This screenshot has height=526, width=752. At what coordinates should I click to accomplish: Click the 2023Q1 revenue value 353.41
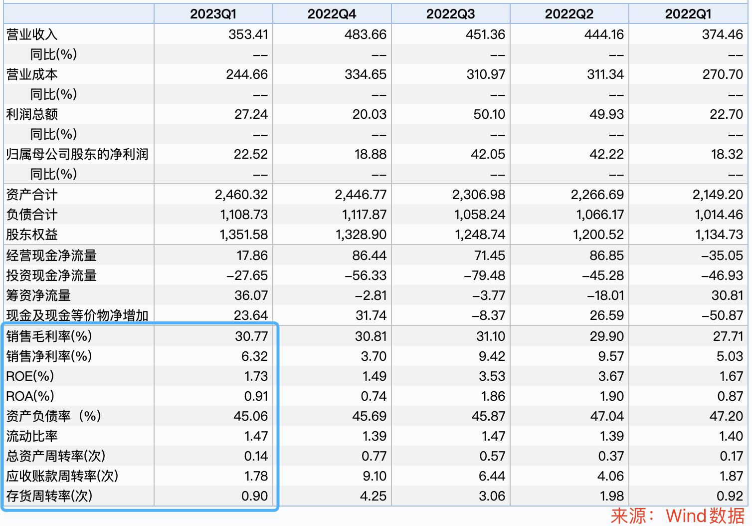248,34
